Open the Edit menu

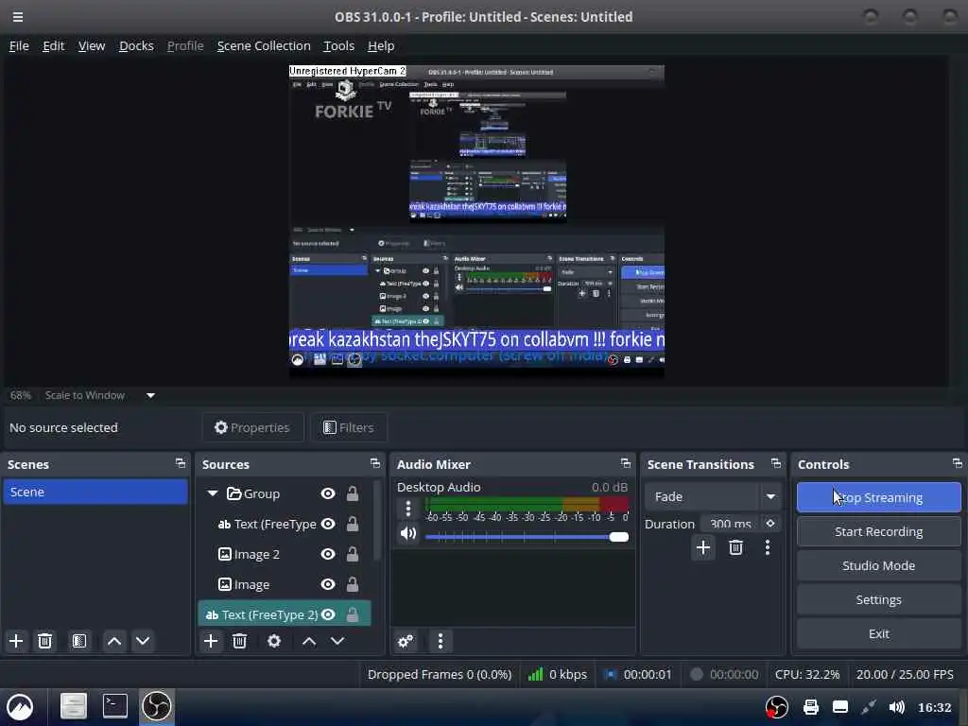(53, 45)
